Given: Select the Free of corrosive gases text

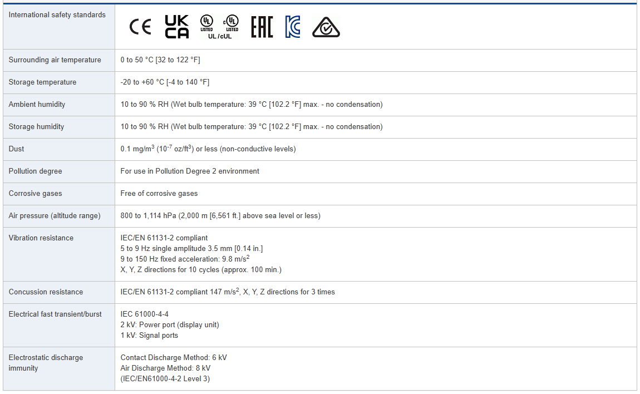Looking at the screenshot, I should 159,194.
